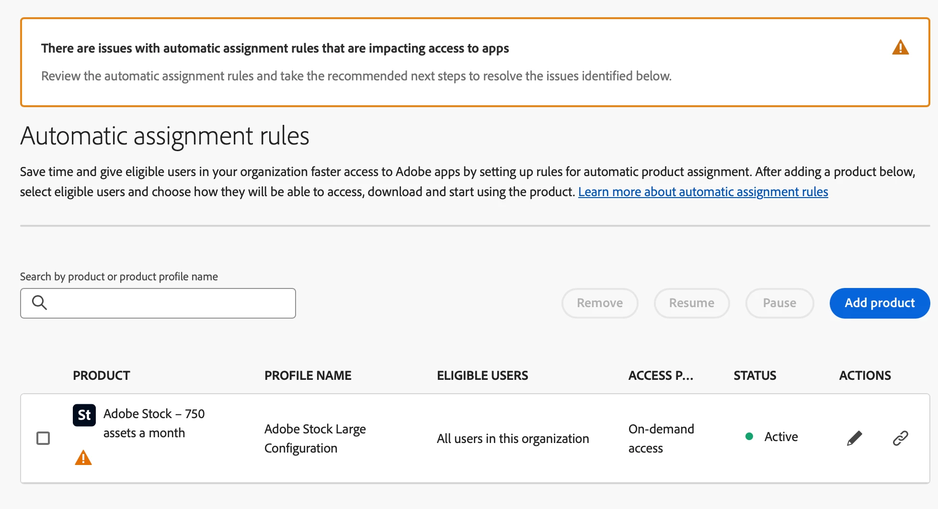
Task: Focus the product or profile name search field
Action: (x=168, y=303)
